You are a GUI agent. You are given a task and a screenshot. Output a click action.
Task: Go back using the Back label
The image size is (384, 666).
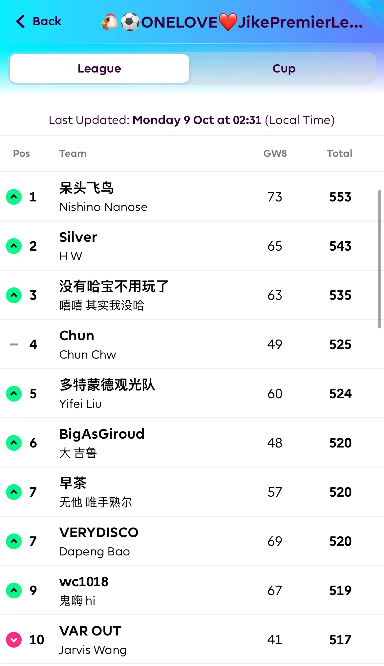pyautogui.click(x=47, y=21)
